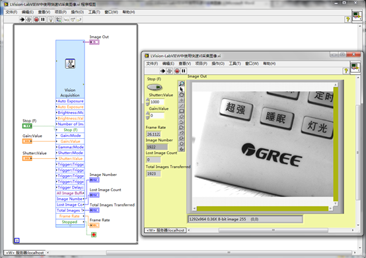Click Image Number indicator terminal on diagram
This screenshot has width=366, height=258.
point(94,180)
